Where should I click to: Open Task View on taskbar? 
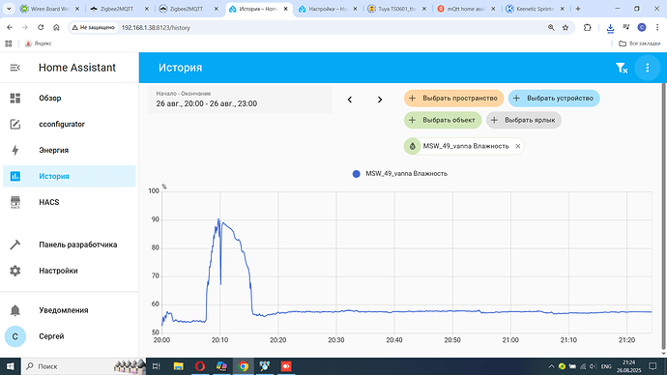(156, 366)
